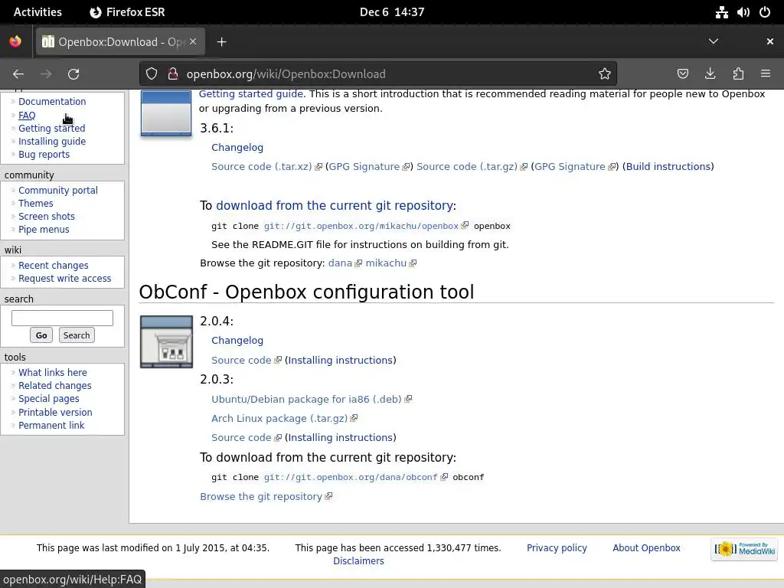Click the Search button in sidebar
The height and width of the screenshot is (588, 784).
coord(77,335)
